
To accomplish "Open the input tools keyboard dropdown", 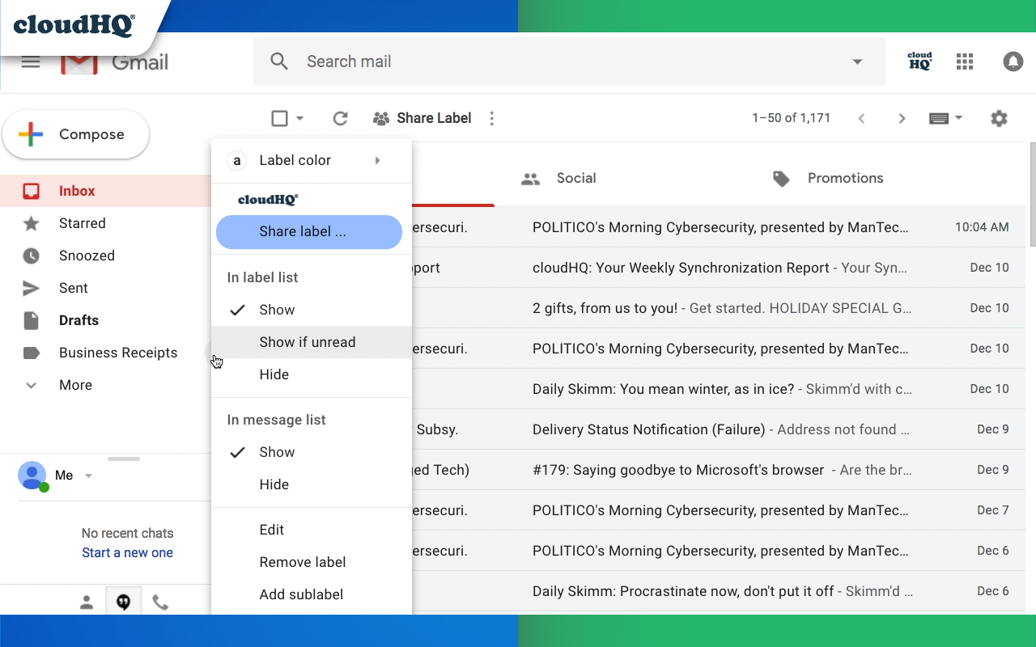I will point(945,119).
